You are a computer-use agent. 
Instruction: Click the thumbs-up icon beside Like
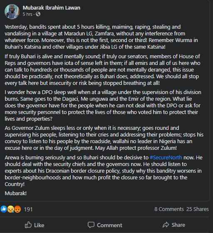click(28, 225)
